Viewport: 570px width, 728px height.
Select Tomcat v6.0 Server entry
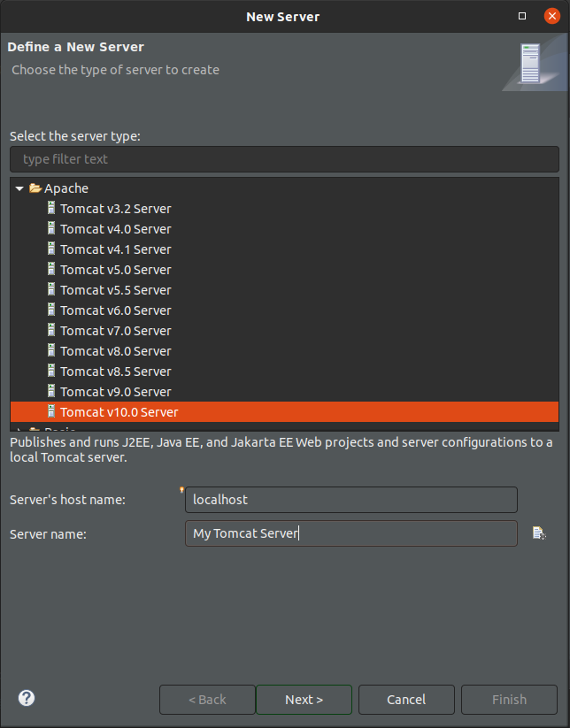pyautogui.click(x=115, y=310)
